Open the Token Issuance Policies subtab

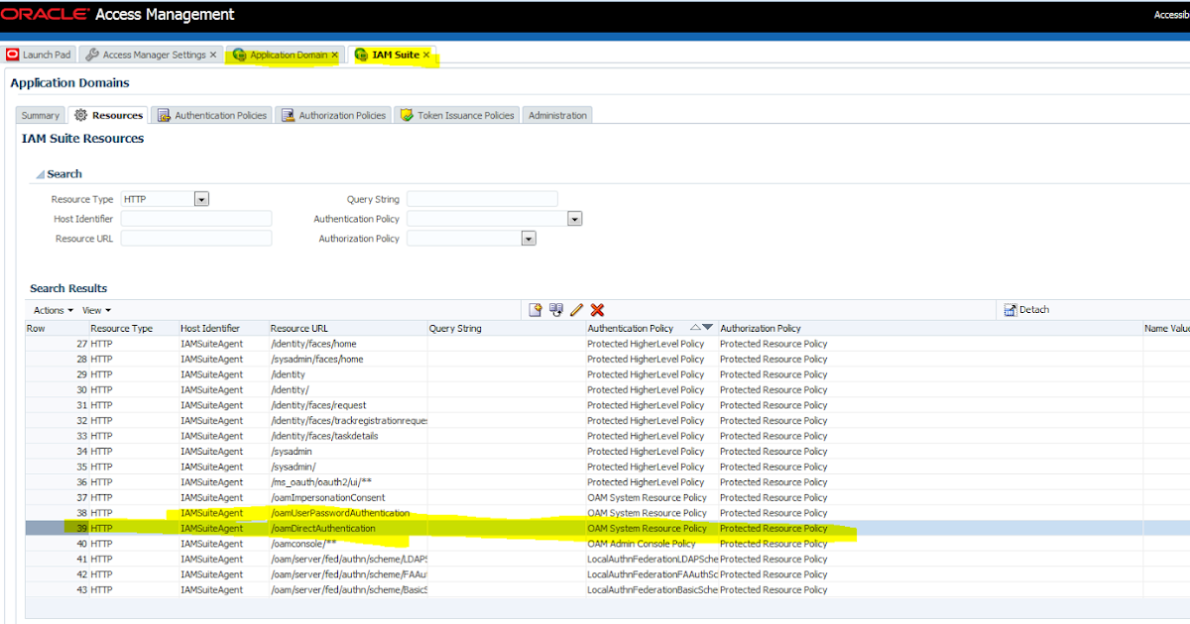click(x=457, y=116)
